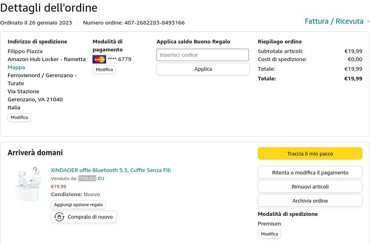
Task: Click Modifica next to payment card
Action: click(x=104, y=70)
